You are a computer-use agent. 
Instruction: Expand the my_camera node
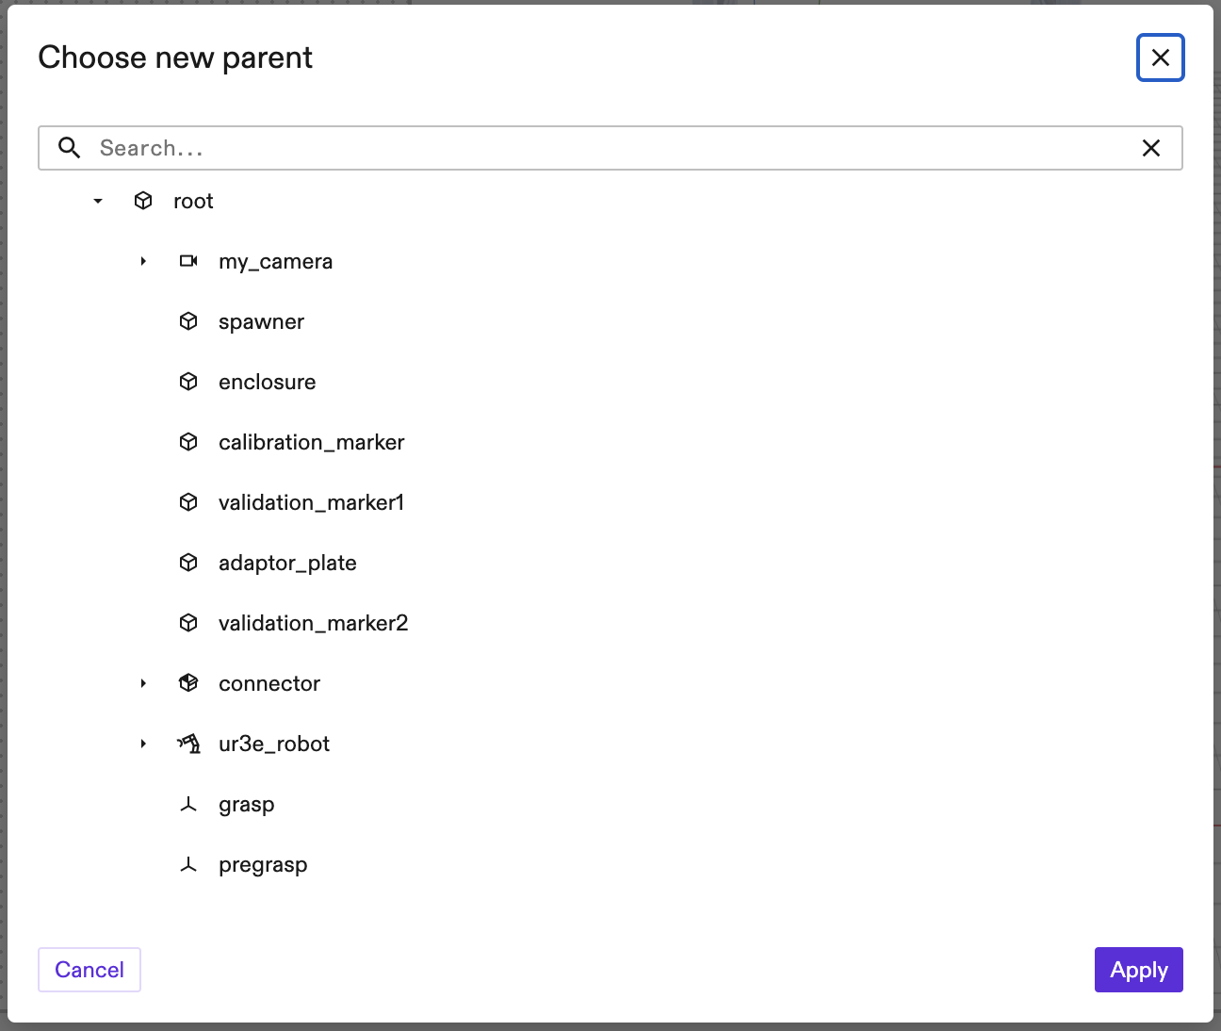coord(143,261)
